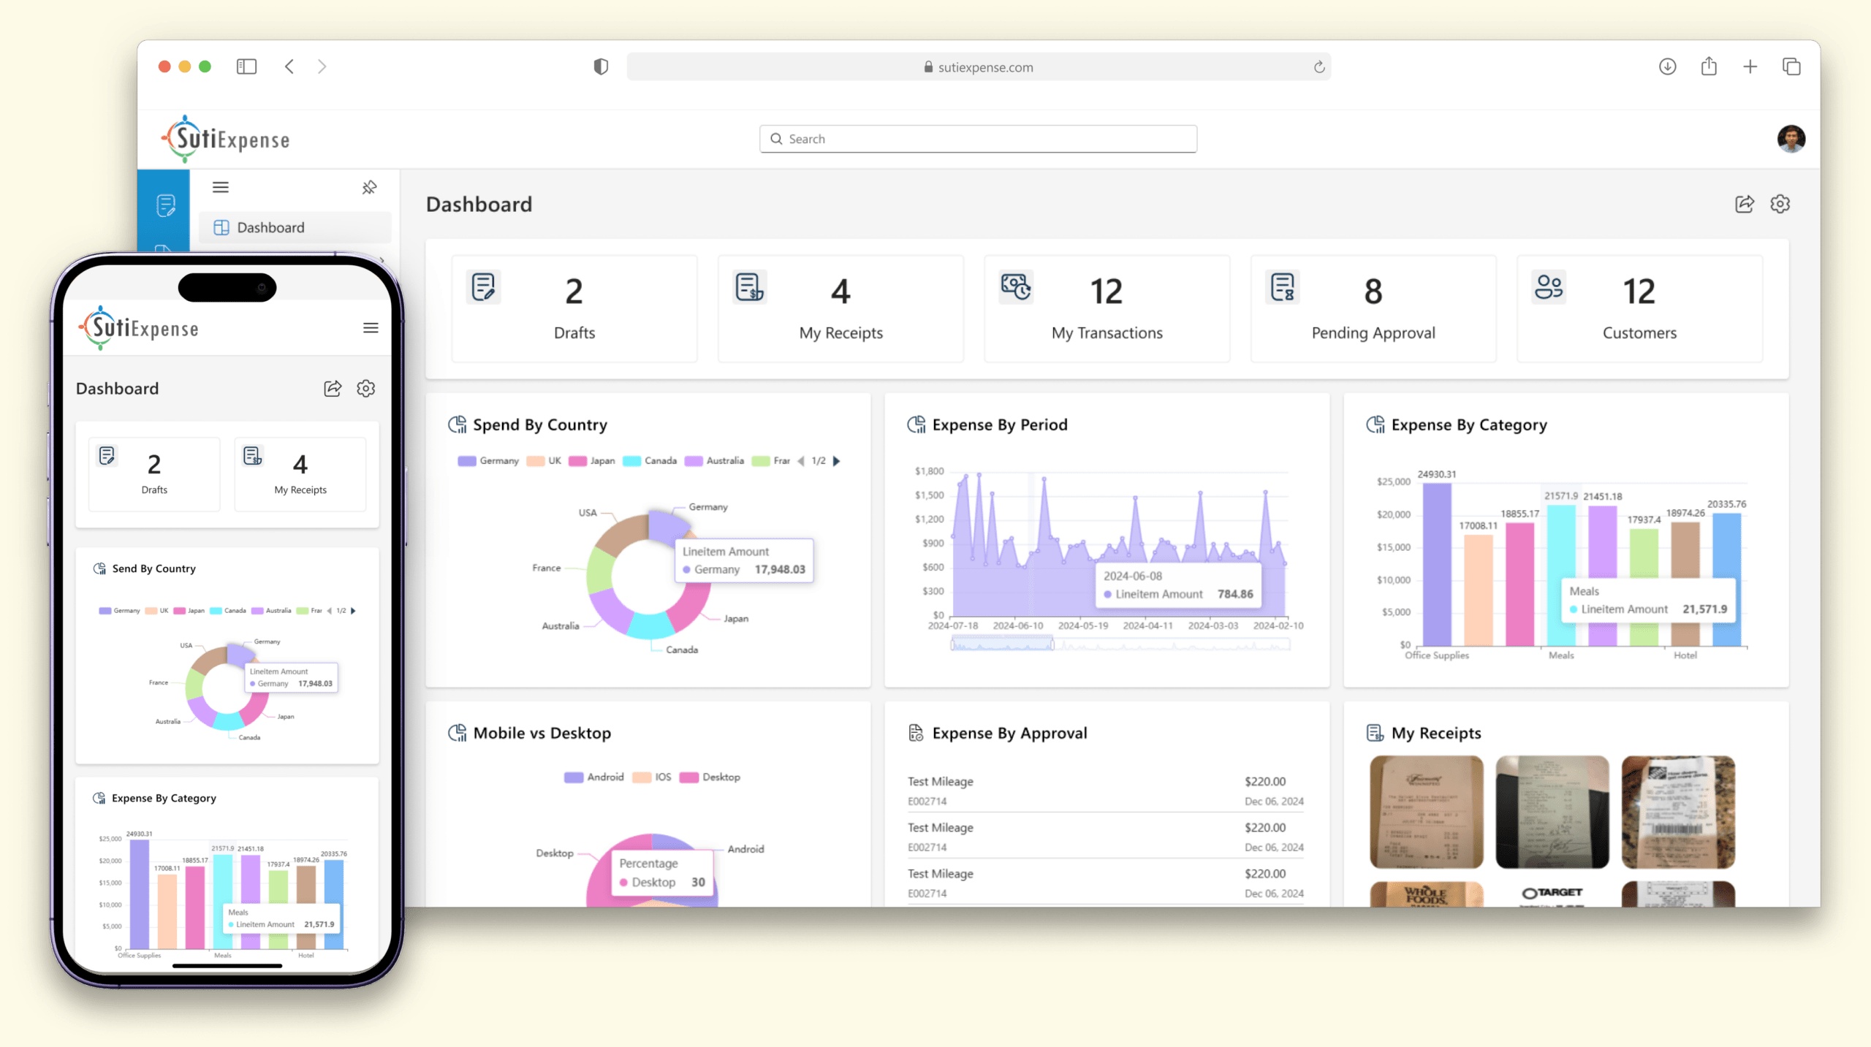Click the Customers card icon
Image resolution: width=1871 pixels, height=1047 pixels.
click(x=1549, y=287)
